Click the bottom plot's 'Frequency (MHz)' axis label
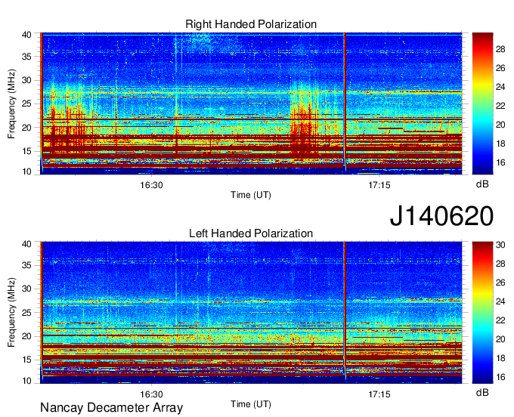Image resolution: width=514 pixels, height=417 pixels. coord(11,313)
